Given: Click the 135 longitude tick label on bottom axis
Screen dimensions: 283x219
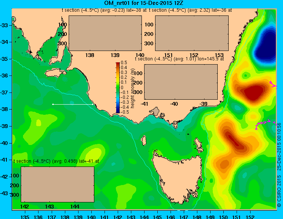Looking at the screenshot, I should [25, 217].
